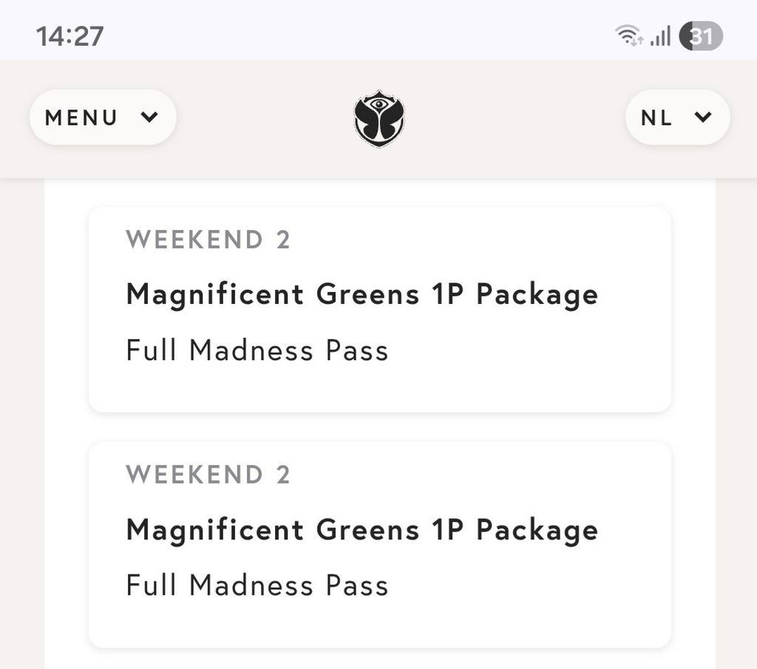Click the chevron next to MENU

(x=150, y=118)
